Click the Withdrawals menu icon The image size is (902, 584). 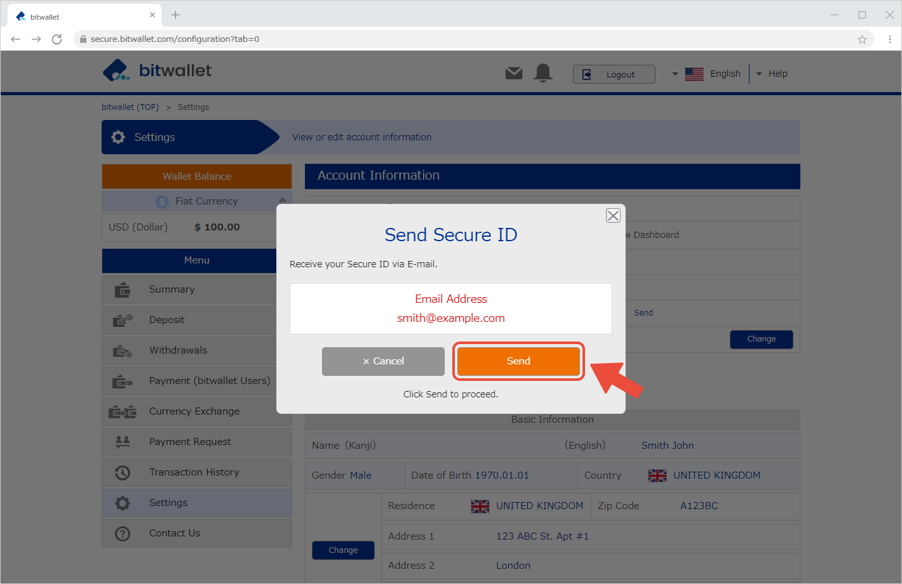tap(123, 350)
